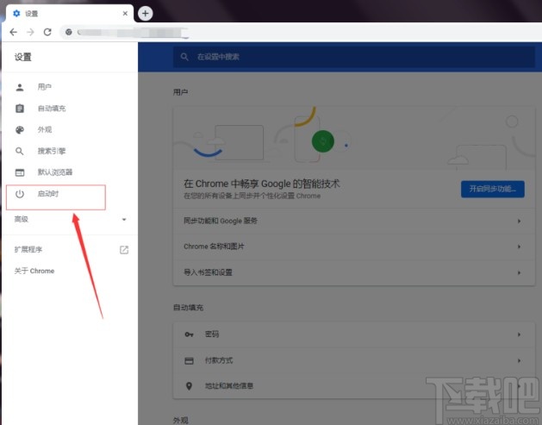Click the 扩展程序 external link icon
The image size is (542, 425).
pyautogui.click(x=124, y=250)
